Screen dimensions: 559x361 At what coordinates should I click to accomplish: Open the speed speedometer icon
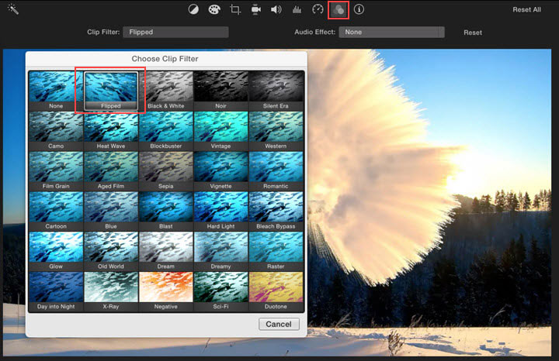click(318, 9)
